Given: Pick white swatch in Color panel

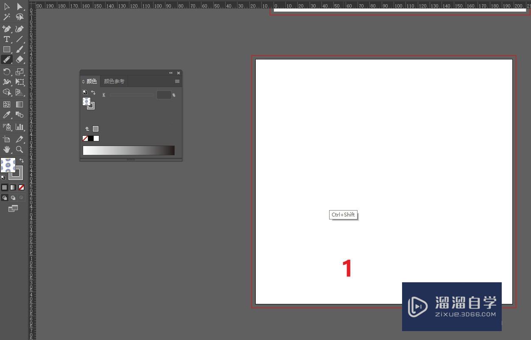Looking at the screenshot, I should [96, 138].
